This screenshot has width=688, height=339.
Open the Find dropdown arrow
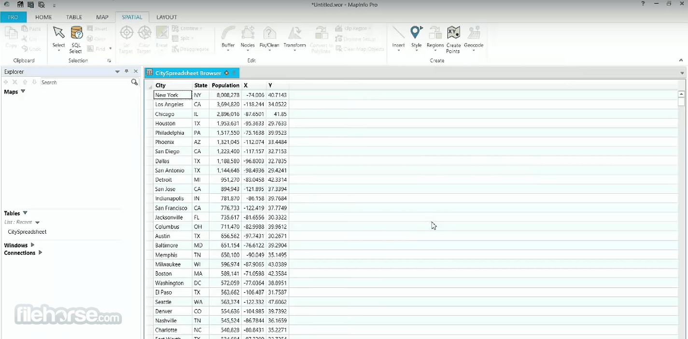110,49
